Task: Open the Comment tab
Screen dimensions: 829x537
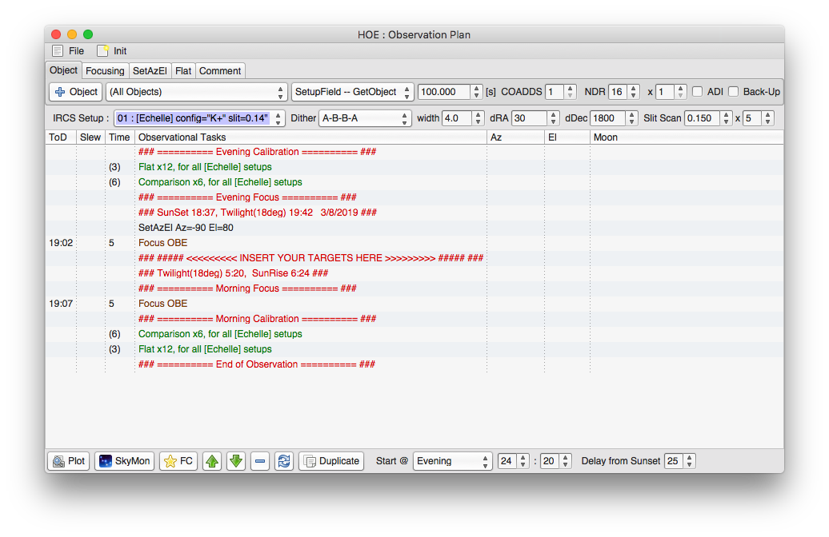Action: [x=220, y=70]
